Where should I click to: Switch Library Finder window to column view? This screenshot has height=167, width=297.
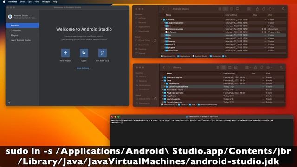[x=230, y=67]
